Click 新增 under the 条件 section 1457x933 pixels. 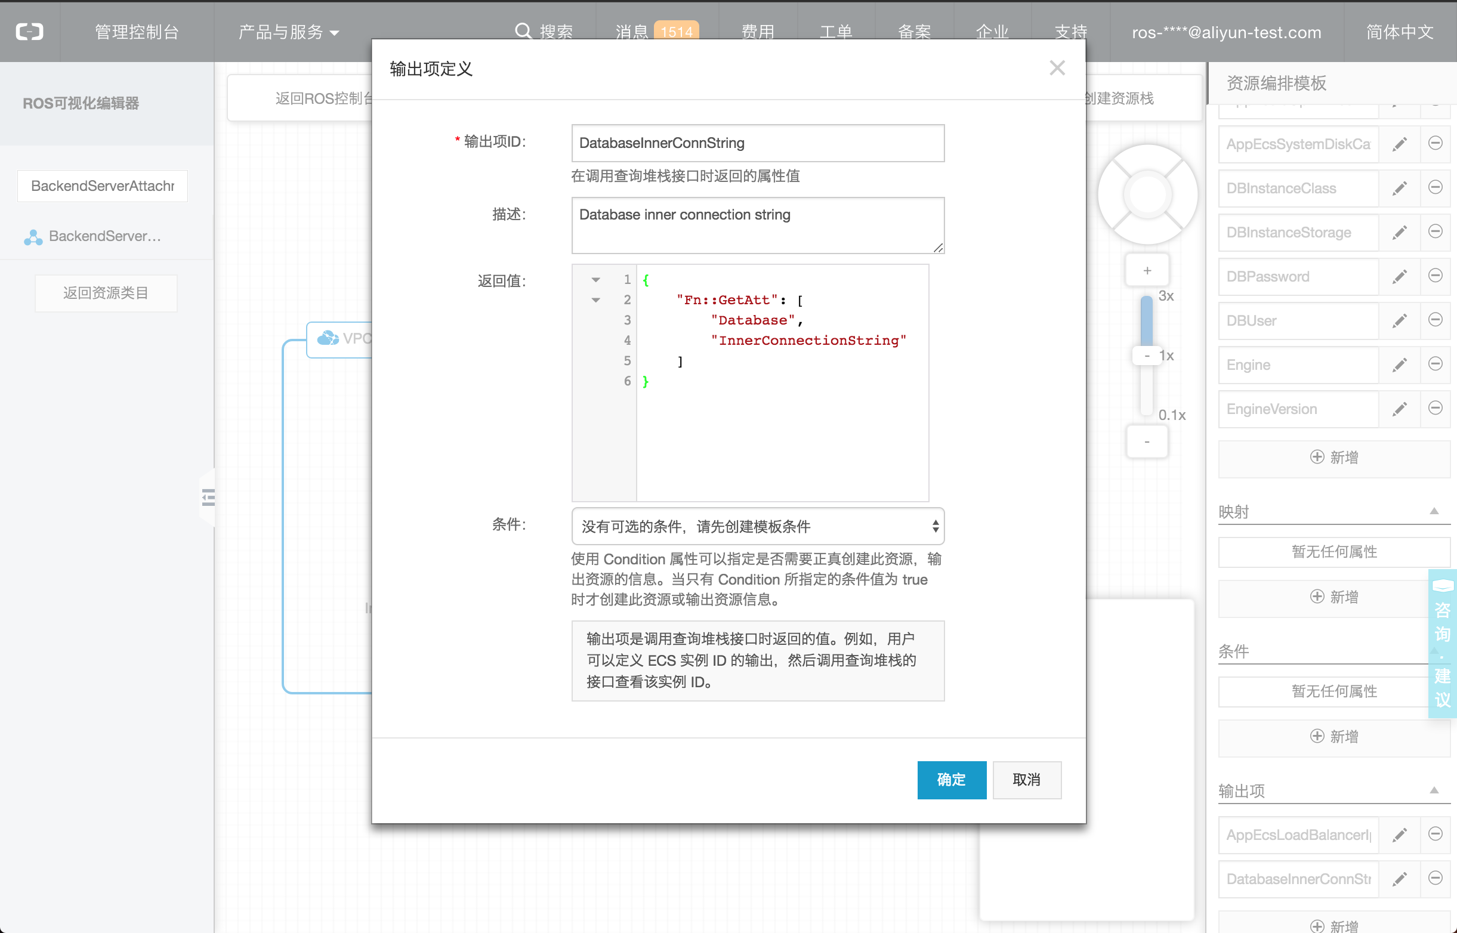pyautogui.click(x=1334, y=737)
